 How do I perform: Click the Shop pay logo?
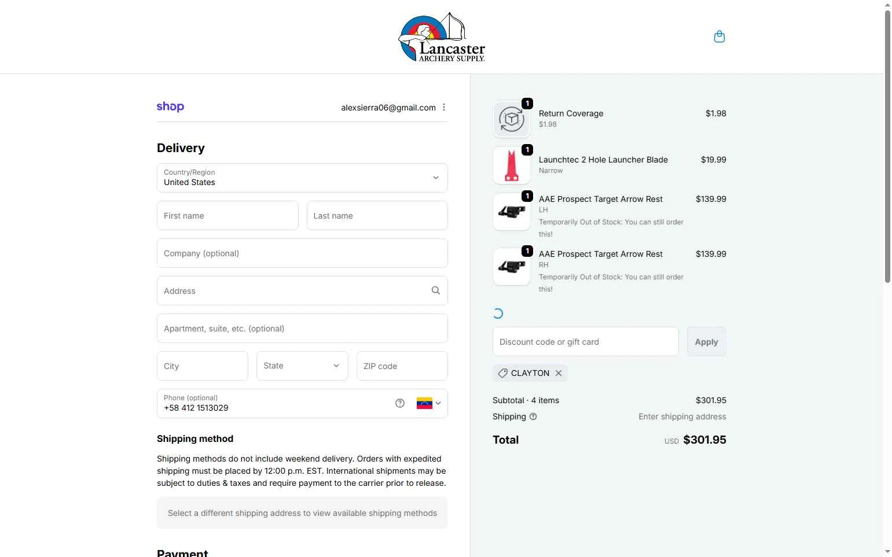pos(170,107)
